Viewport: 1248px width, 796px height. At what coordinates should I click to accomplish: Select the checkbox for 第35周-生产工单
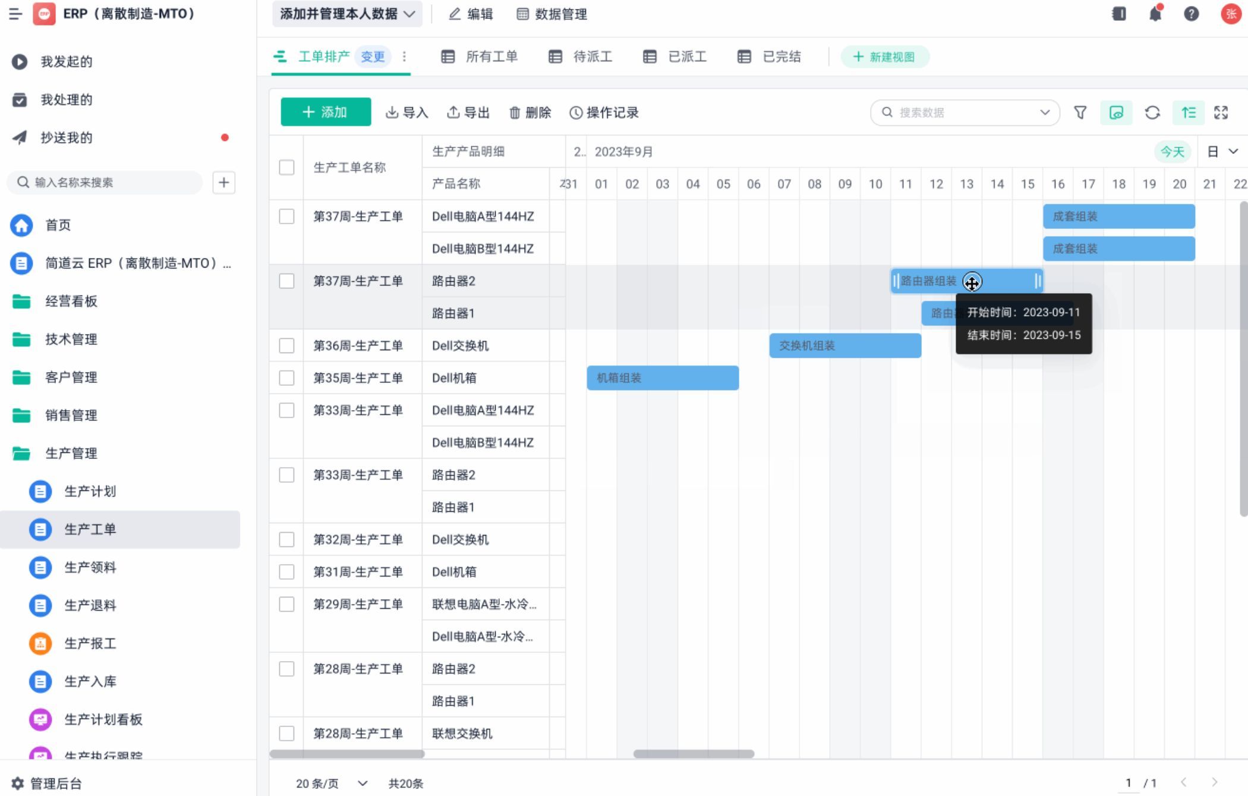(x=286, y=378)
